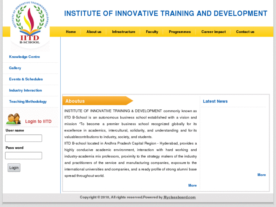Viewport: 276px width, 207px height.
Task: Click More under Latest News
Action: 262,175
